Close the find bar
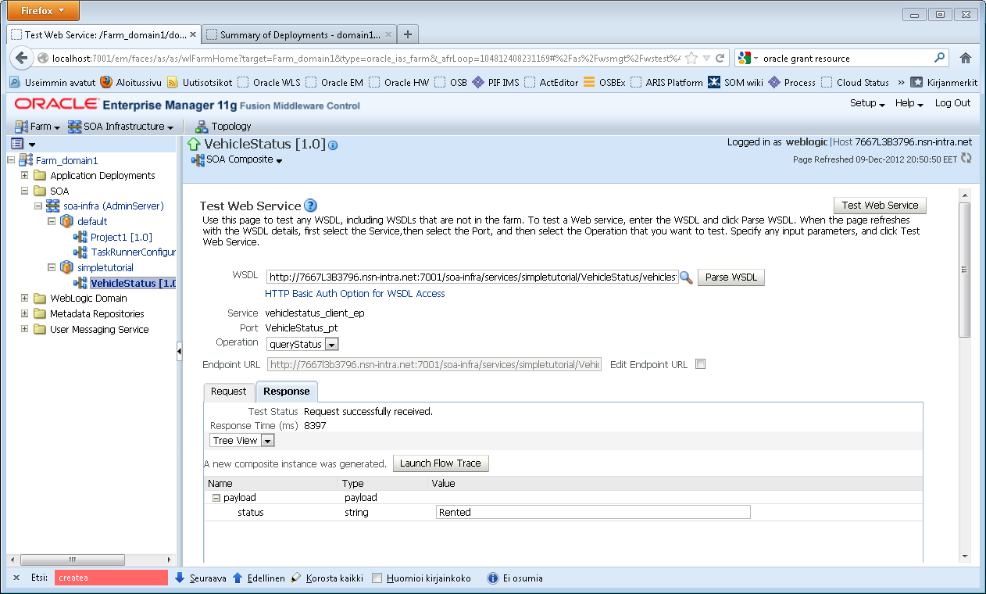Viewport: 986px width, 594px height. (x=16, y=578)
